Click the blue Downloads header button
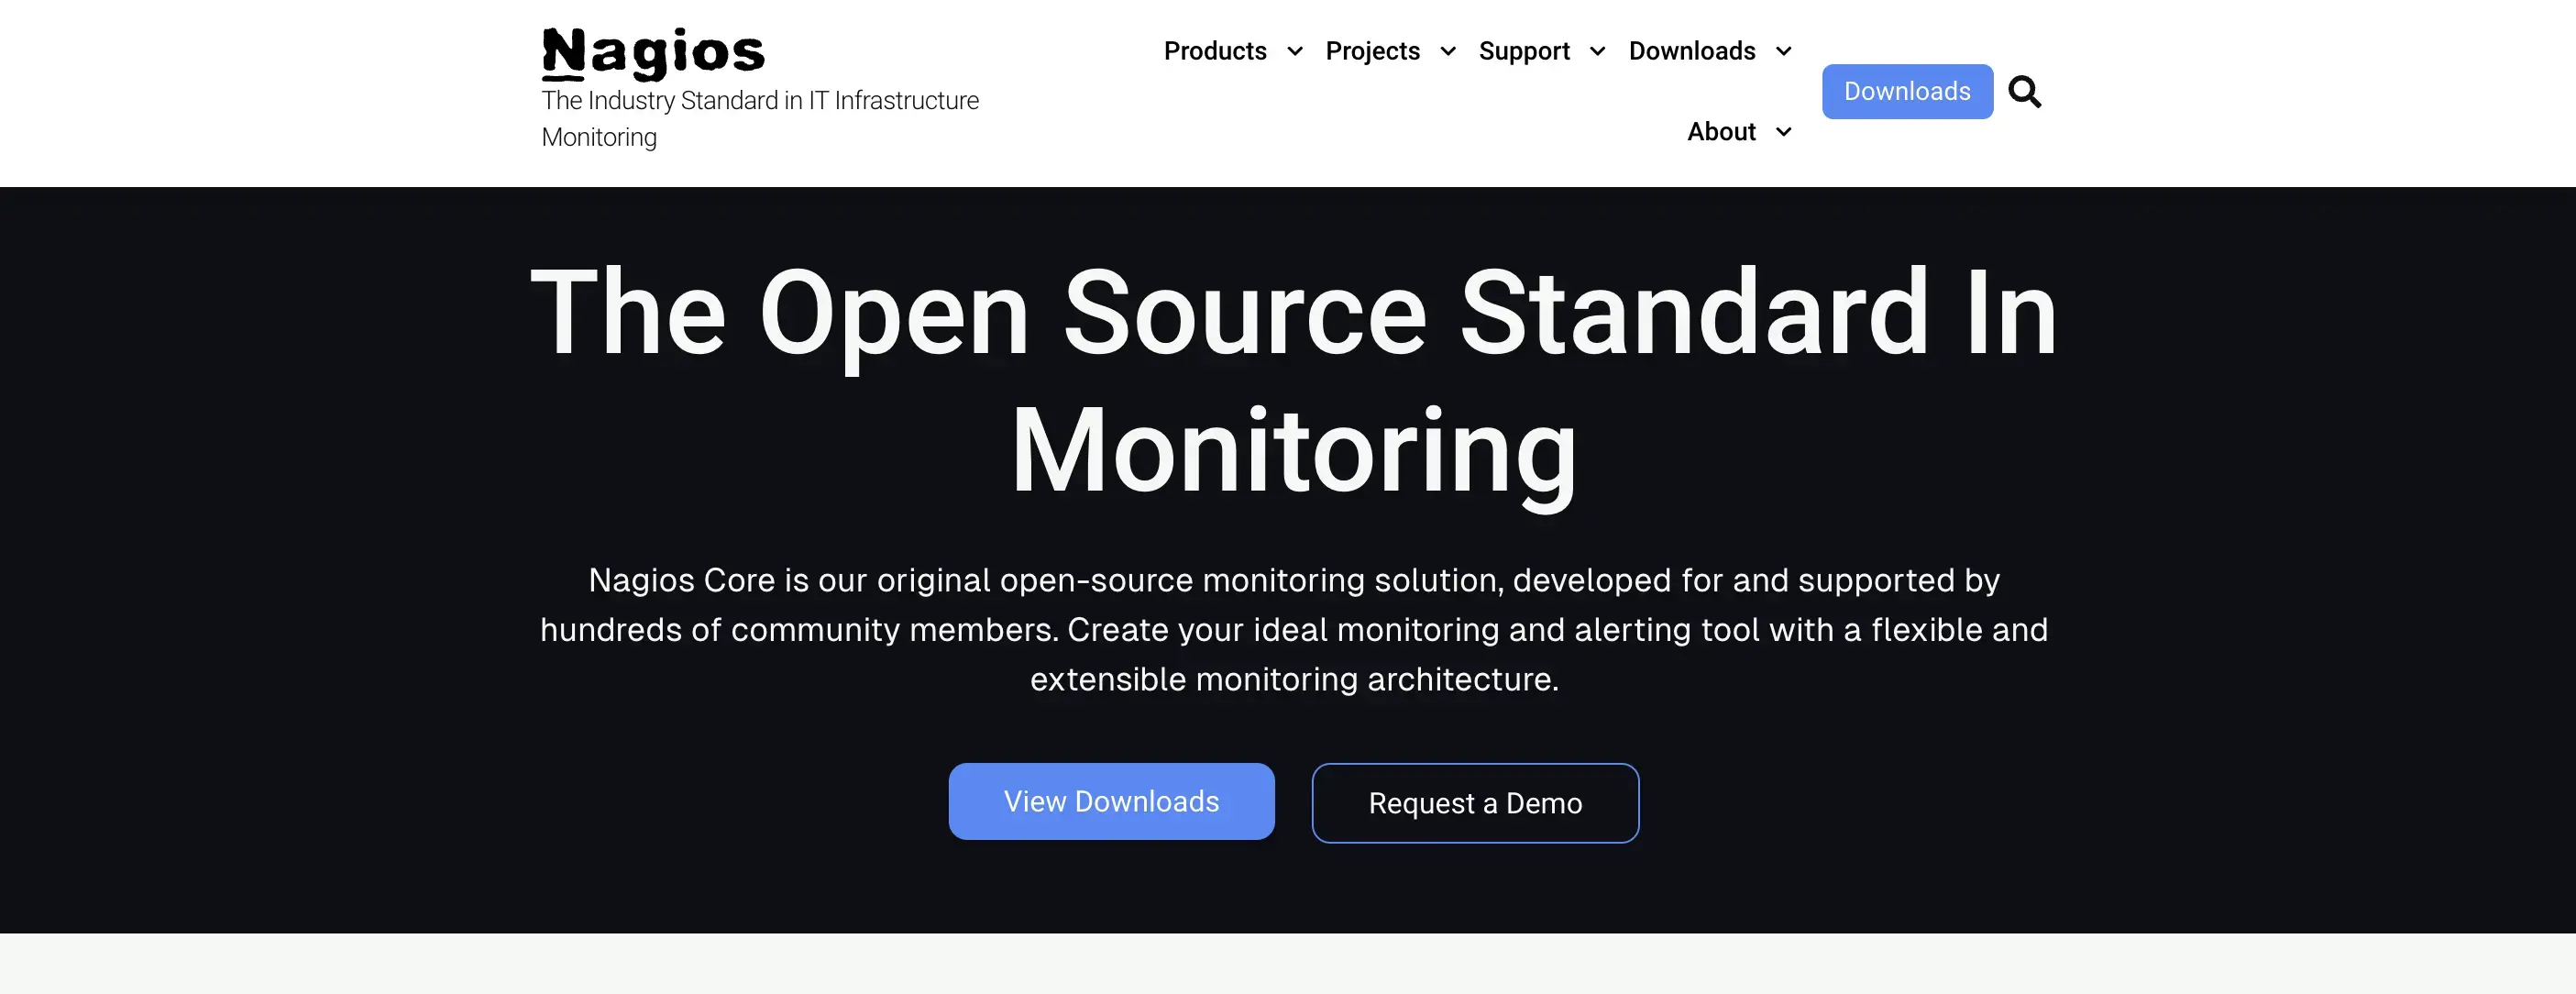Viewport: 2576px width, 994px height. tap(1907, 92)
